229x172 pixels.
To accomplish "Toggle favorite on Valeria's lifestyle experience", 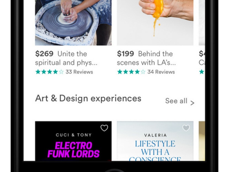I will (x=185, y=128).
